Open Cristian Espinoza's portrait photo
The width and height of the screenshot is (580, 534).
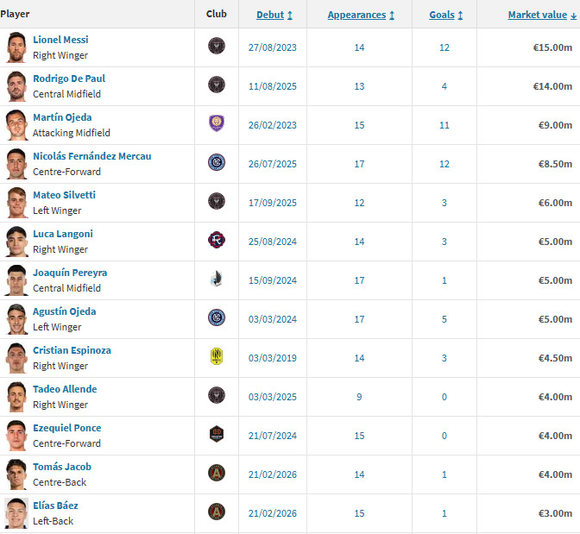(x=16, y=358)
